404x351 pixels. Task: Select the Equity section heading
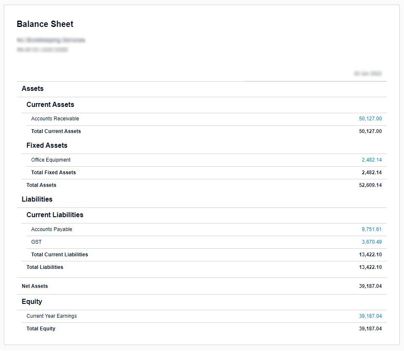[x=32, y=301]
